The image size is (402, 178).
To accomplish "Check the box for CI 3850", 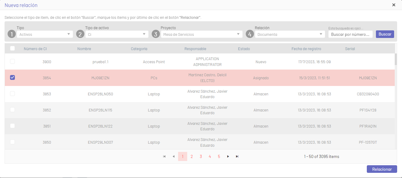I will pyautogui.click(x=12, y=142).
